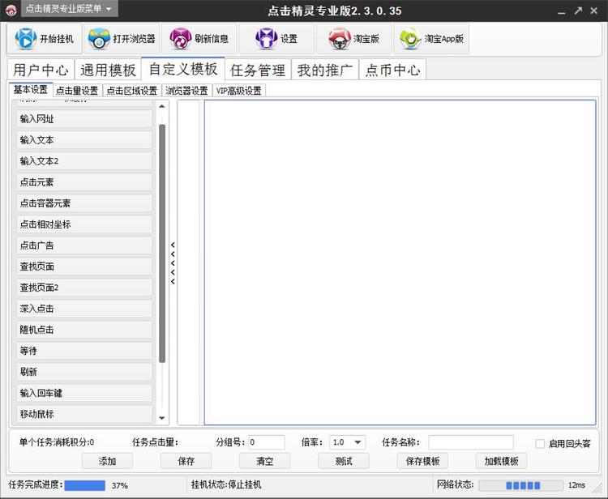Click the 任务完成进度 progress bar
This screenshot has height=499, width=608.
click(x=85, y=485)
